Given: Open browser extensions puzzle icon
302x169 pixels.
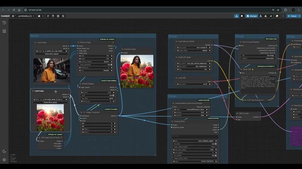Looking at the screenshot, I should (285, 10).
